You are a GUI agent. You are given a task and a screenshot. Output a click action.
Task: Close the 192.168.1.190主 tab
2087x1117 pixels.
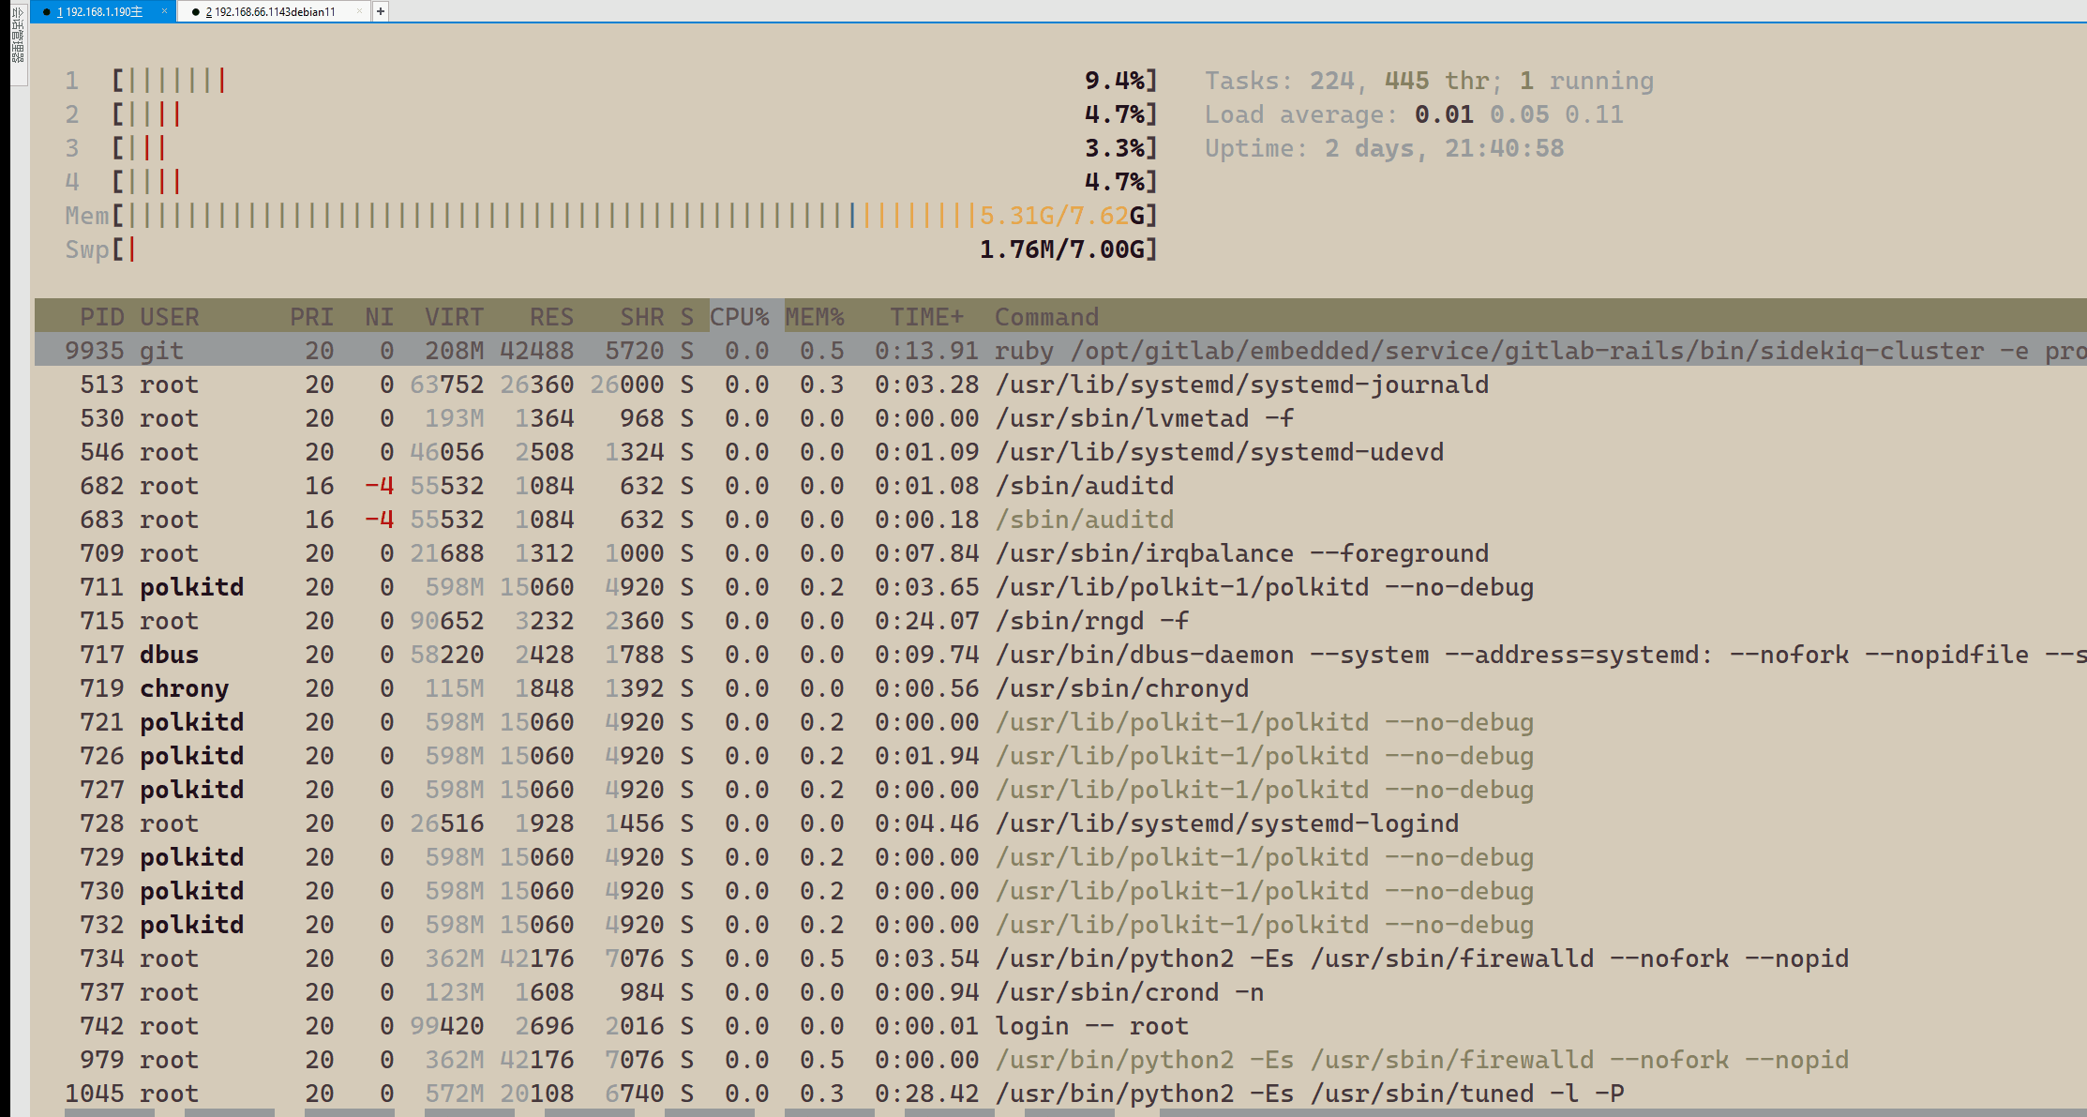pyautogui.click(x=164, y=11)
